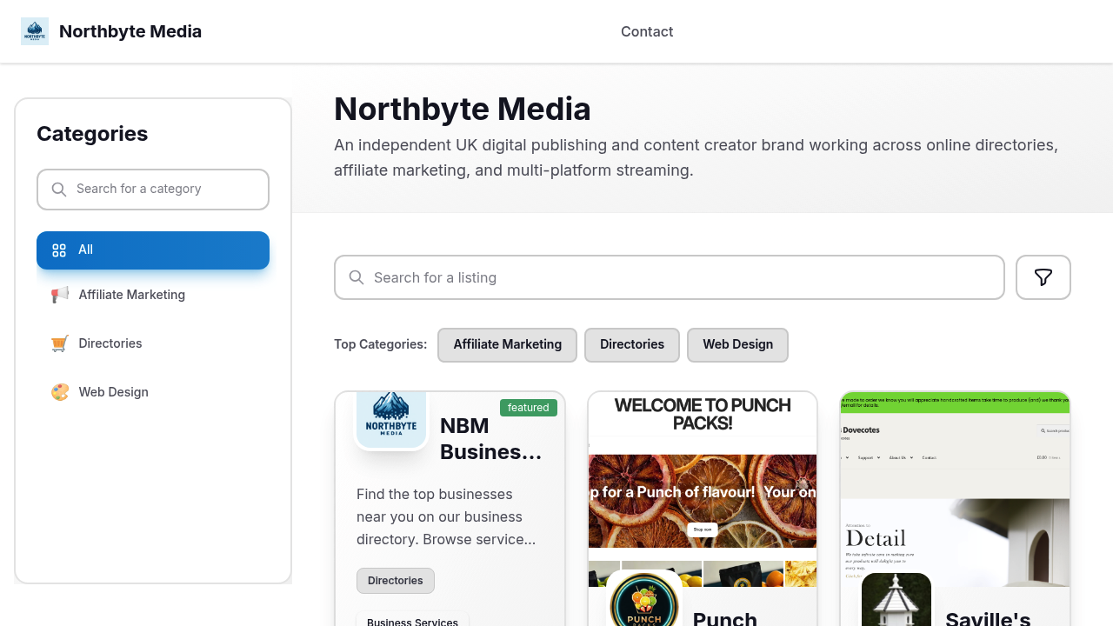Select the All categories item
Viewport: 1113px width, 626px height.
(x=153, y=250)
